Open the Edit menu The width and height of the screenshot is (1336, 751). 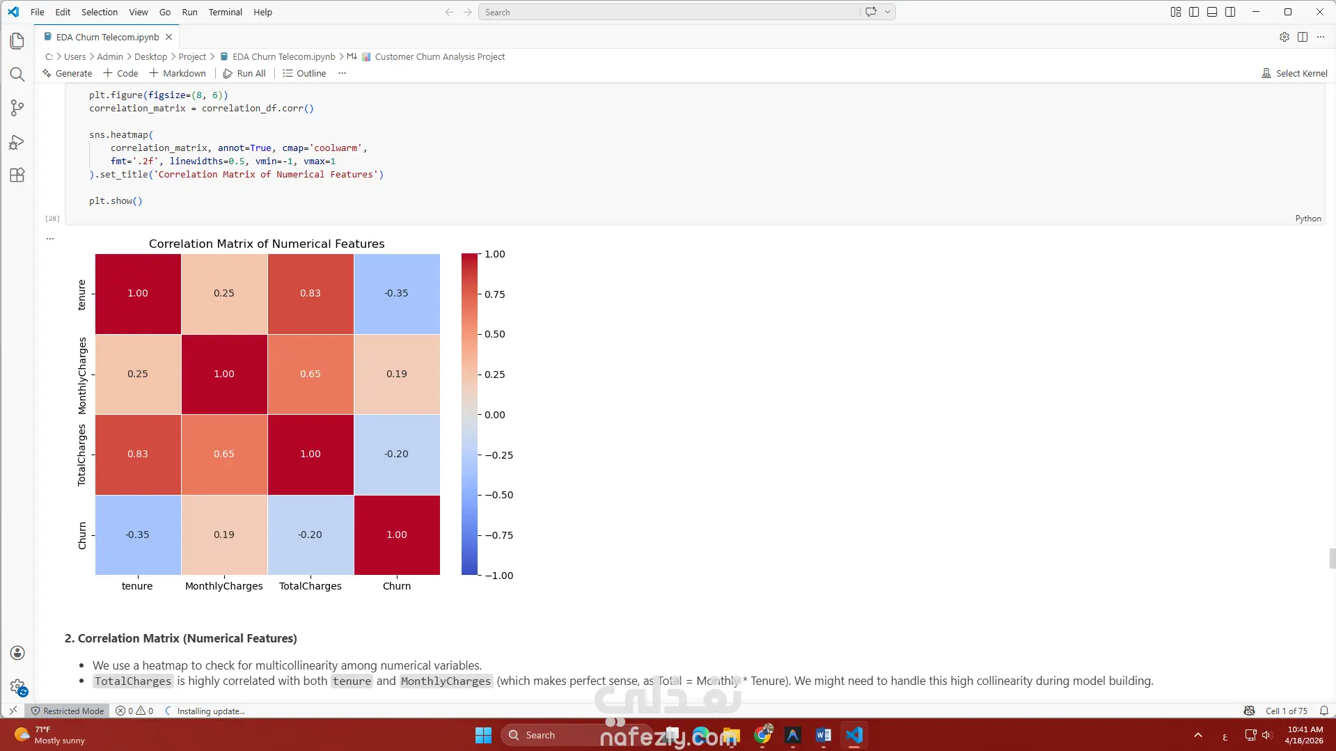[x=63, y=12]
